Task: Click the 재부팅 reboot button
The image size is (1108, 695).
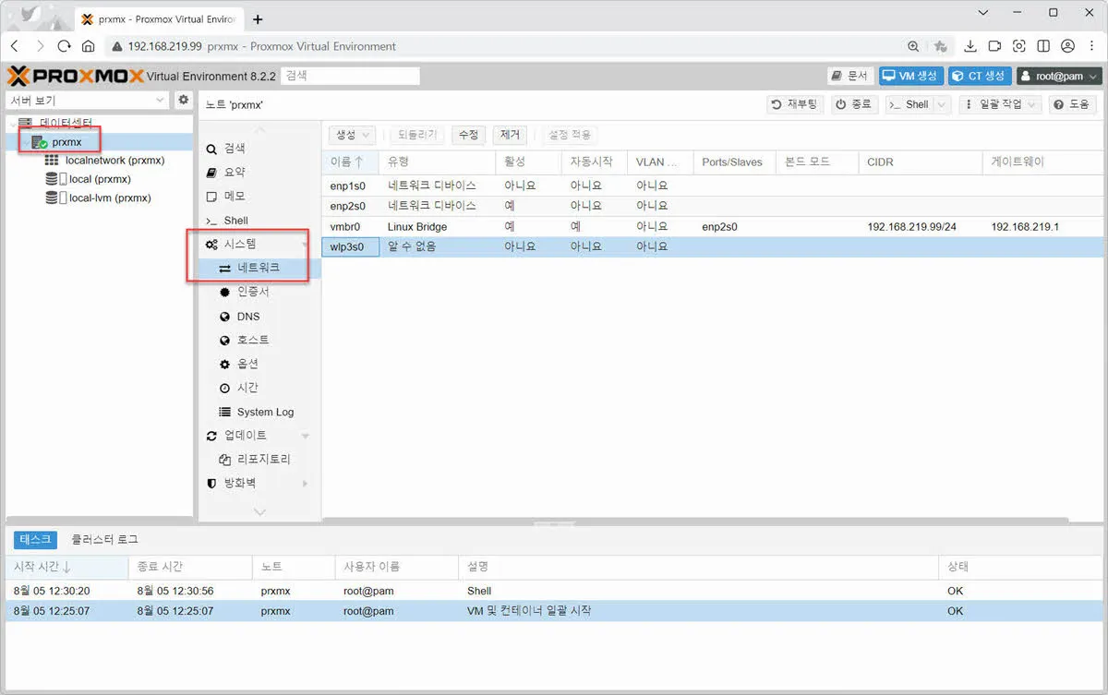Action: (x=796, y=105)
